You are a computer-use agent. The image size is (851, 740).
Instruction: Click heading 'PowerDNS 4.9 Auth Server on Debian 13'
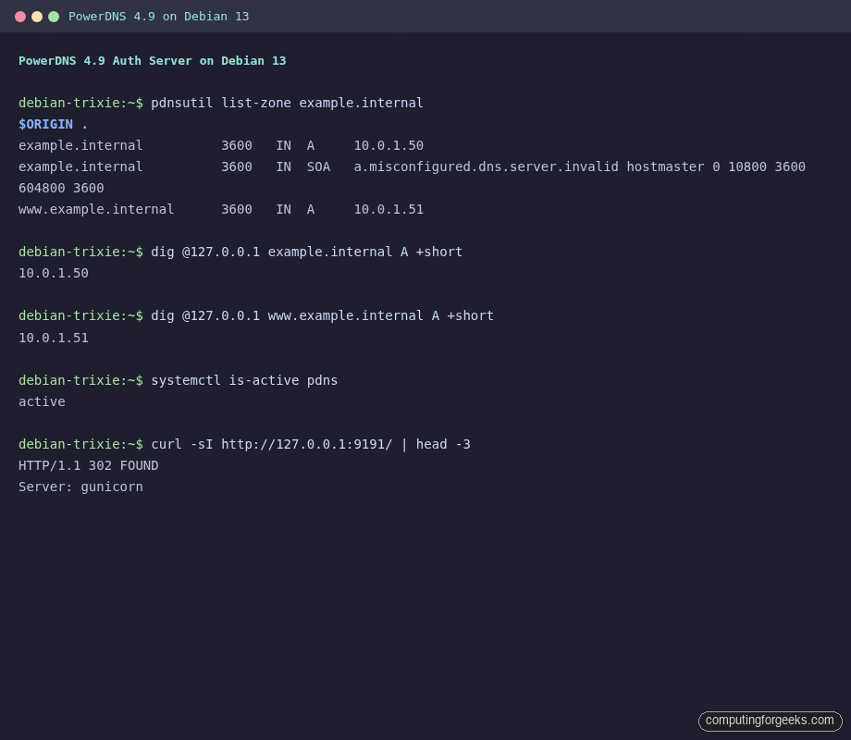(152, 61)
